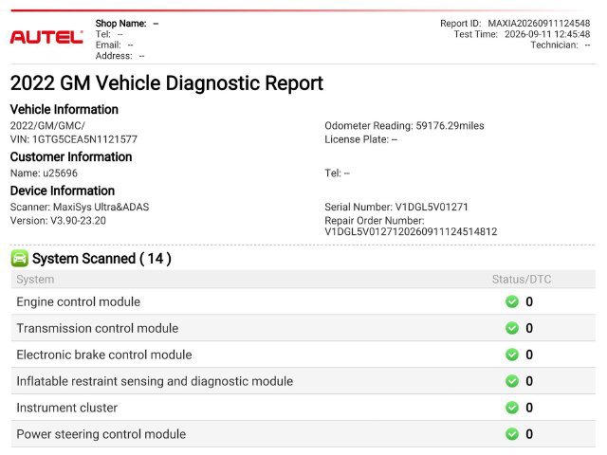Click the Test Time 2026-09-11 12:45:48
The image size is (607, 455).
(x=522, y=34)
